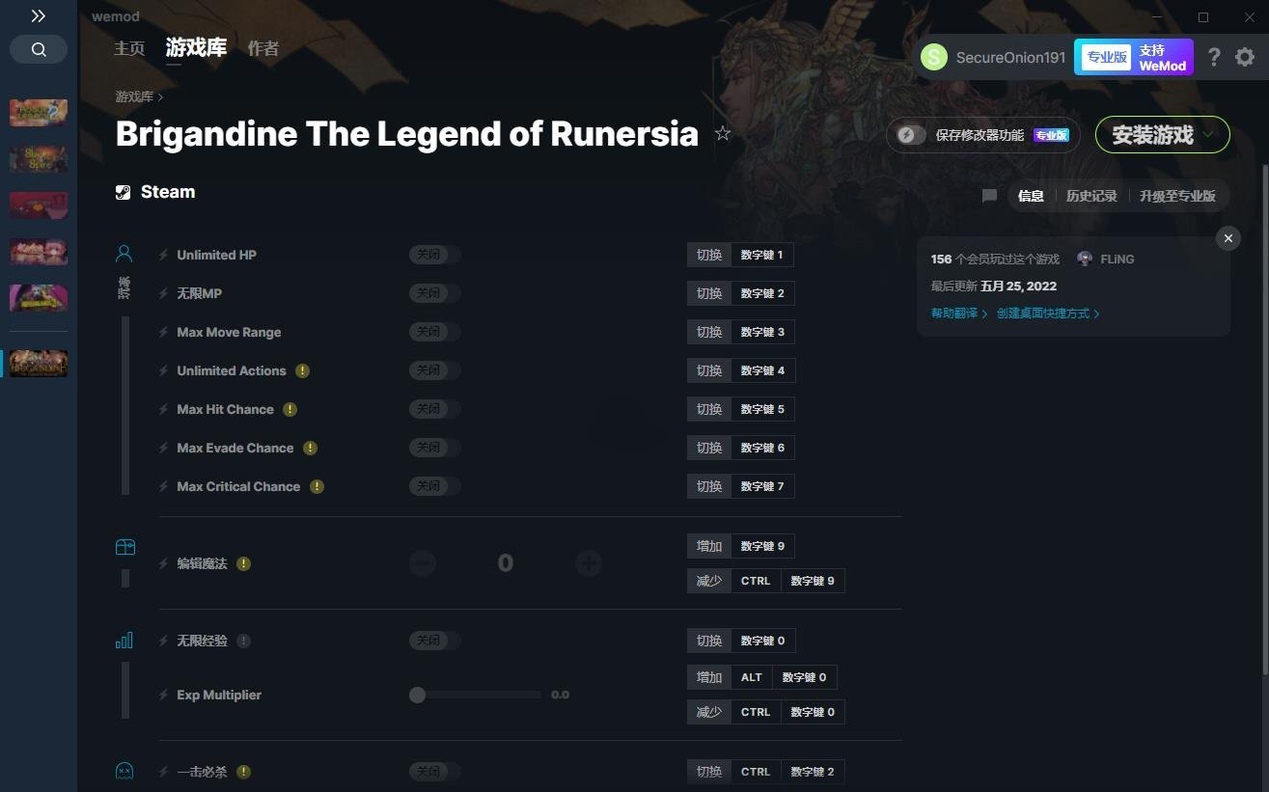Viewport: 1269px width, 792px height.
Task: Click Exp Multiplier slider handle
Action: [x=417, y=695]
